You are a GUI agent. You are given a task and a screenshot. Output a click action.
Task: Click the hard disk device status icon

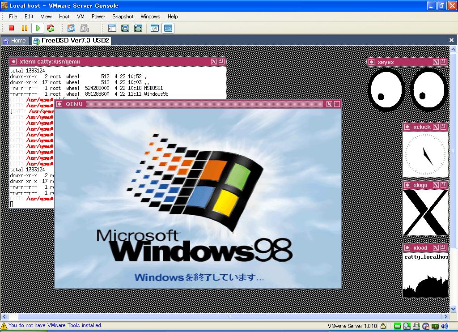coord(397,326)
